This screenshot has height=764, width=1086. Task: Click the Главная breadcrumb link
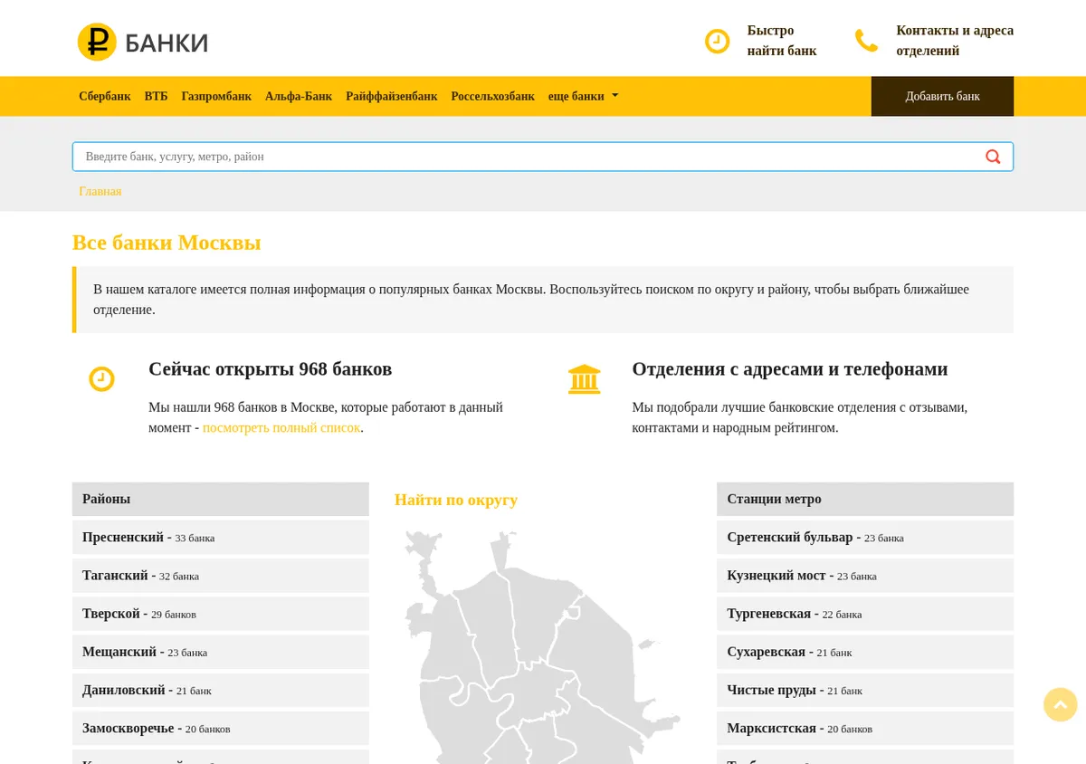pyautogui.click(x=100, y=191)
